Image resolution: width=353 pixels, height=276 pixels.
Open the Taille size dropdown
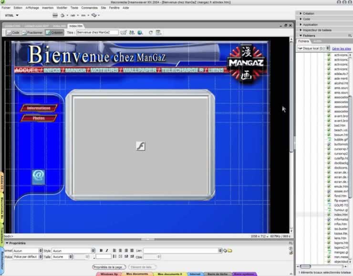(62, 256)
